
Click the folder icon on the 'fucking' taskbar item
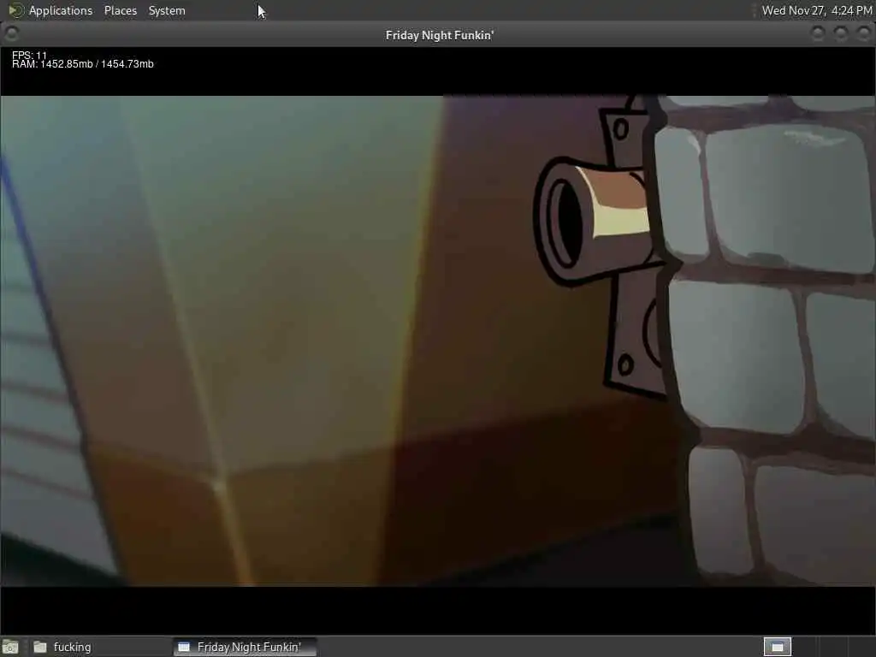[40, 647]
